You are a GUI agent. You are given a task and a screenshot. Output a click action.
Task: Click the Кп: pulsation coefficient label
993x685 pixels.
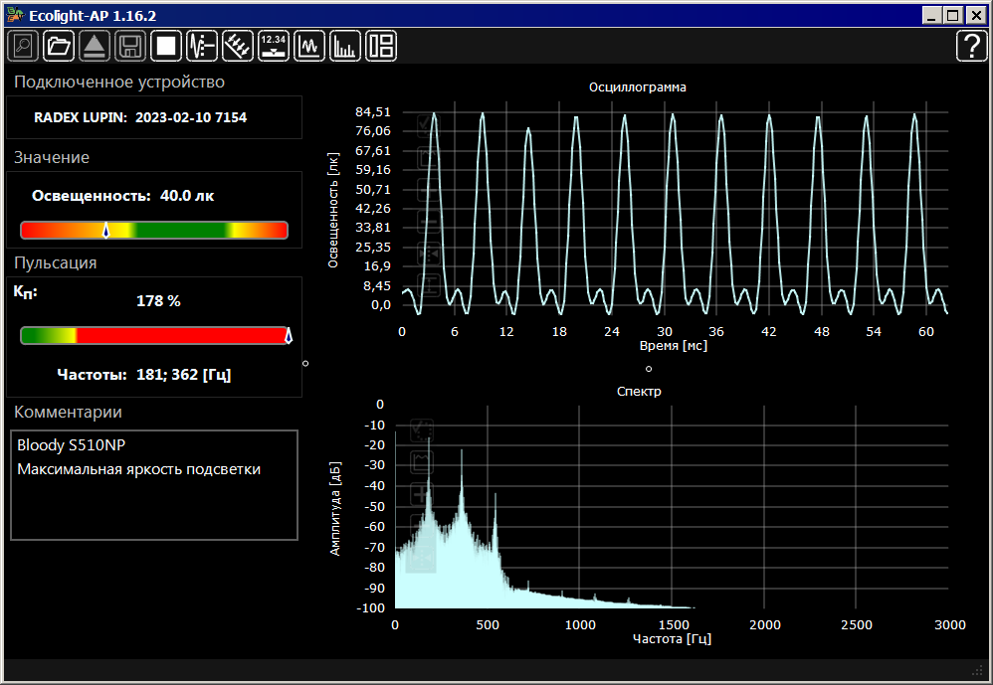[x=25, y=292]
